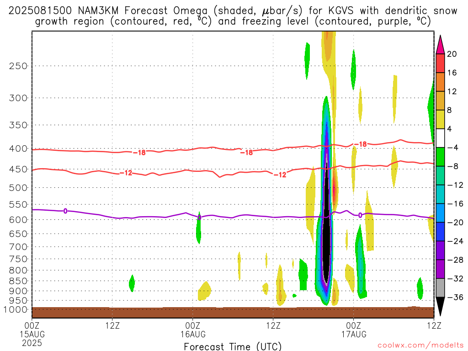Click the 700 pressure level label
This screenshot has width=468, height=351.
tap(18, 247)
